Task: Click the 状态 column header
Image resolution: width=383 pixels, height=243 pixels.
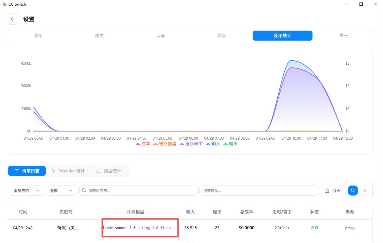Action: [314, 212]
